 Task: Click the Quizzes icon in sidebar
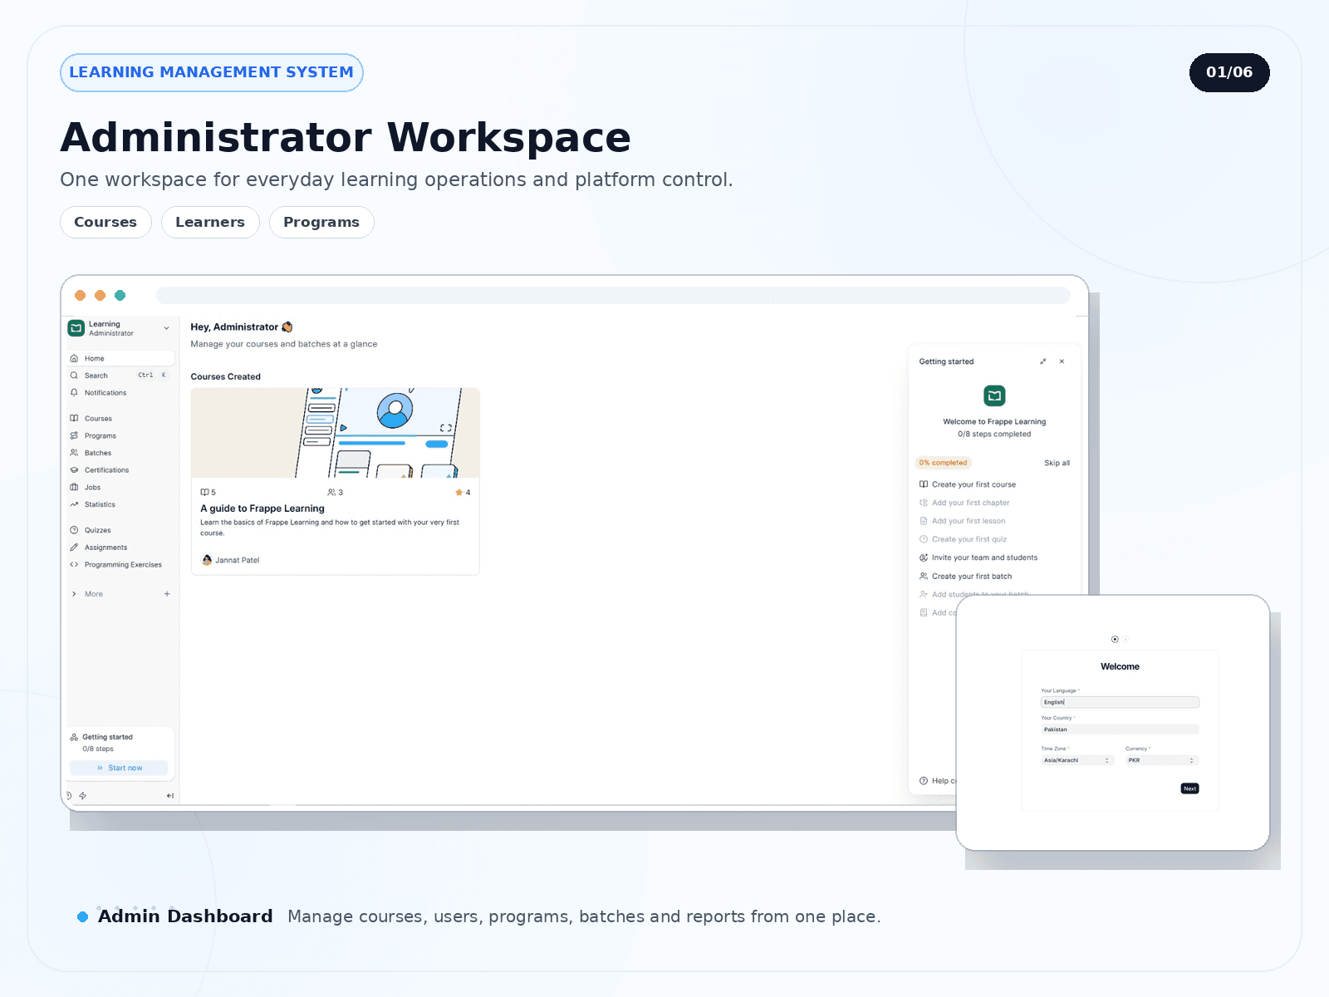click(x=74, y=530)
